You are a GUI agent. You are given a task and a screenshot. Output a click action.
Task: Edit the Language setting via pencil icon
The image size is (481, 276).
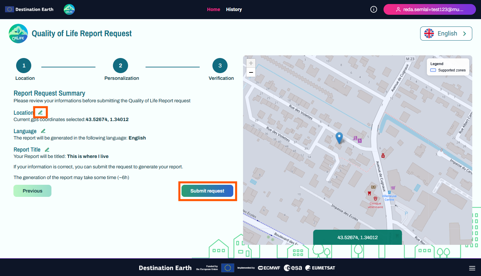point(43,131)
